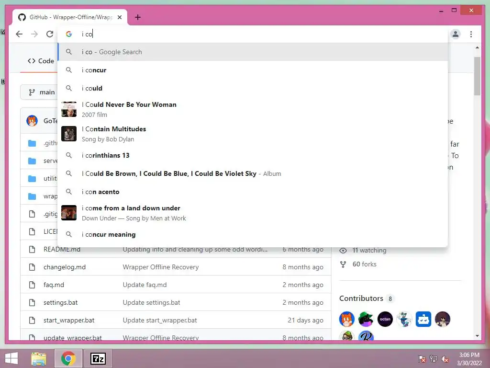
Task: Open the settings.bat file
Action: pos(60,303)
